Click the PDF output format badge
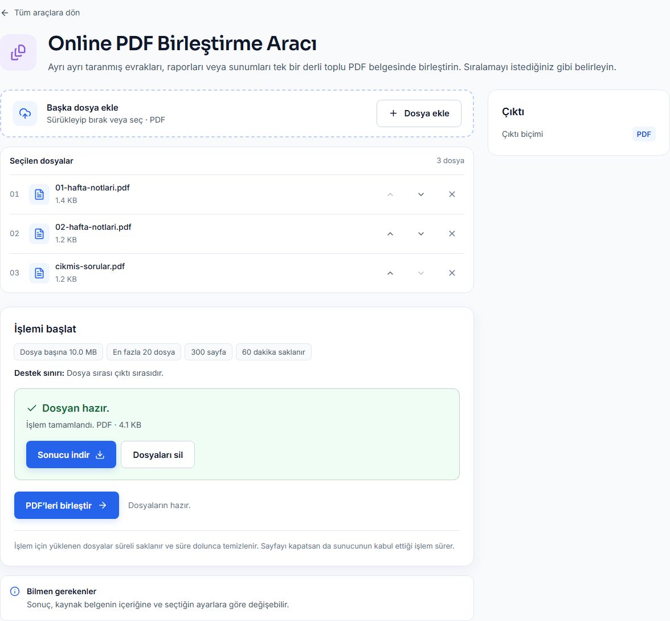 644,135
